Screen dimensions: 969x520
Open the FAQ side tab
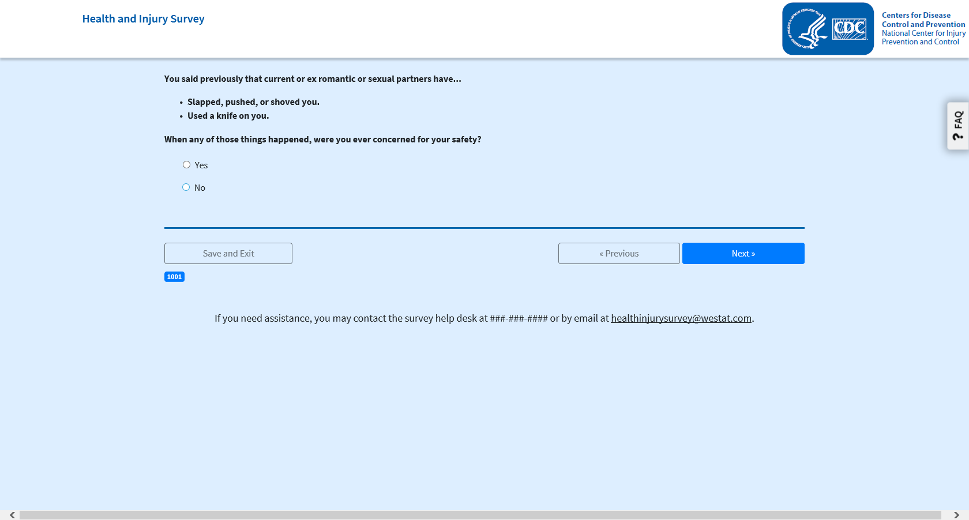[x=957, y=126]
